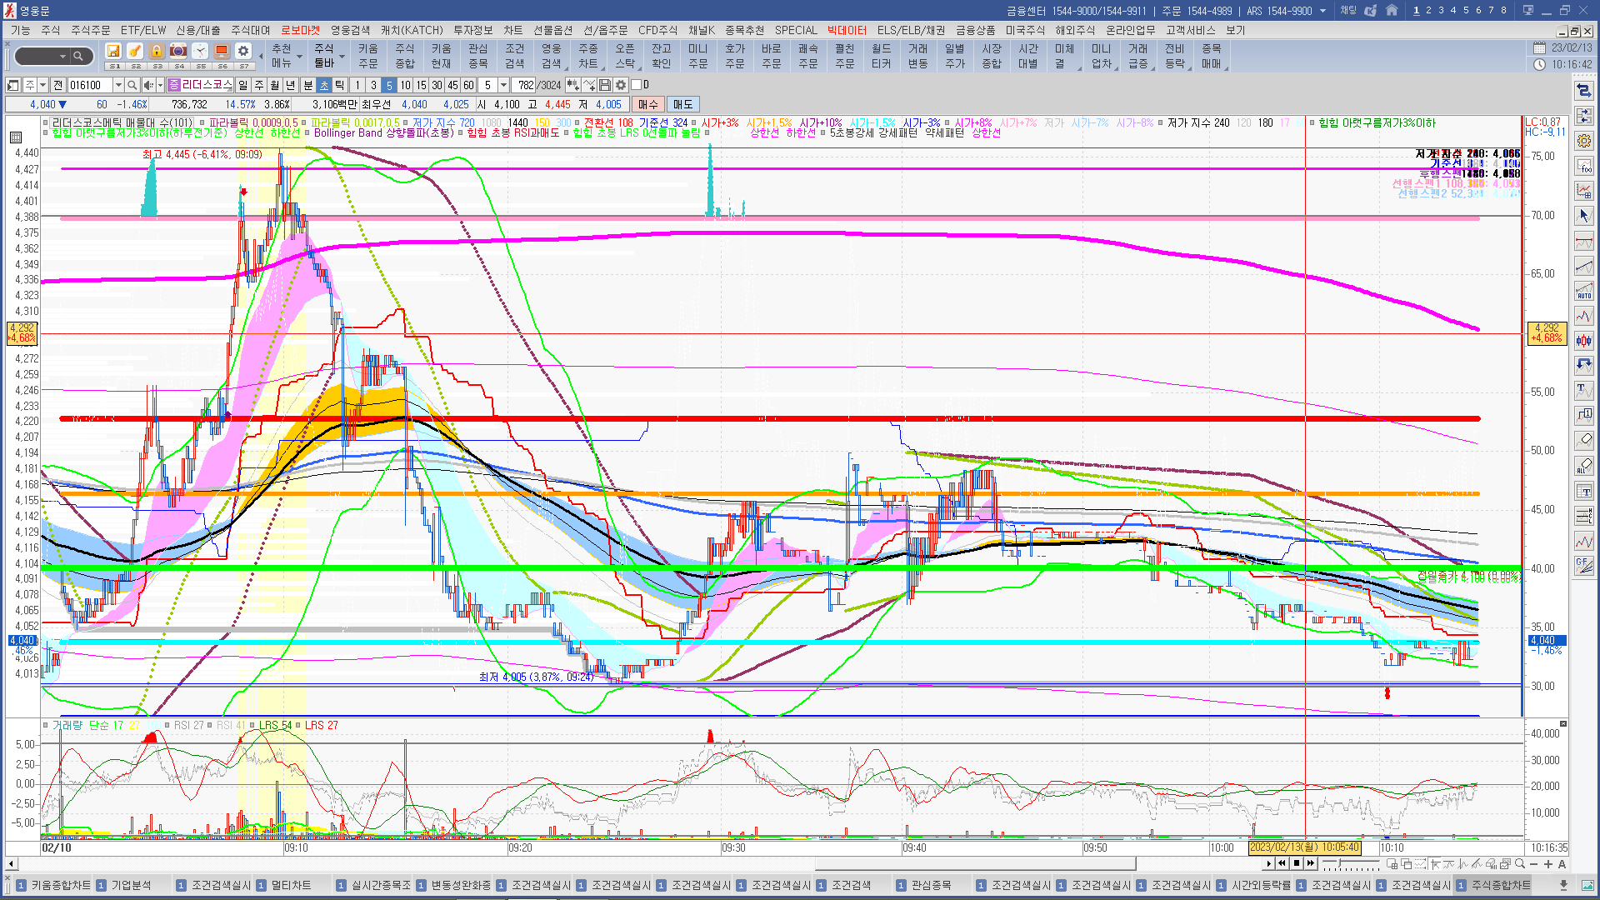Toggle the D checkbox in chart toolbar
Image resolution: width=1600 pixels, height=900 pixels.
coord(637,85)
